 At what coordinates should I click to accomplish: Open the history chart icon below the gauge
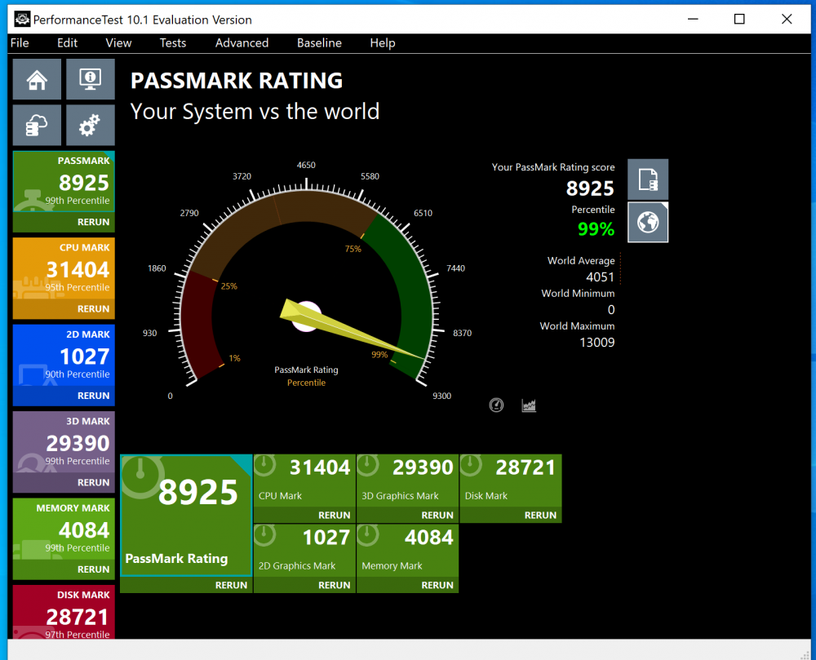(x=528, y=405)
